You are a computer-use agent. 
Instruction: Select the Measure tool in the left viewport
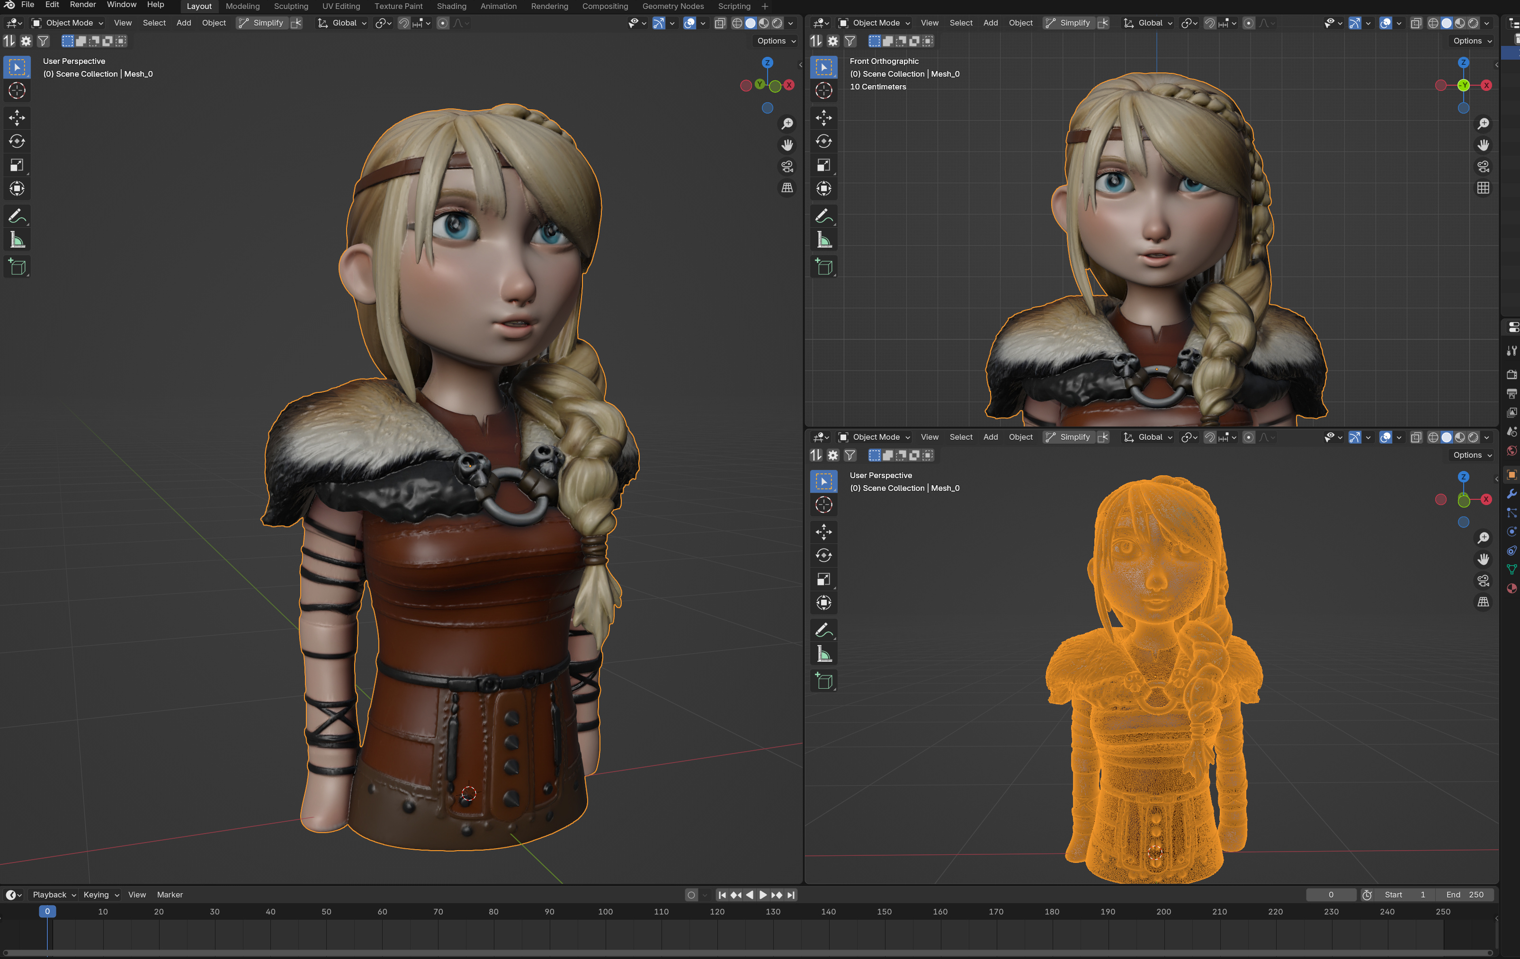17,240
